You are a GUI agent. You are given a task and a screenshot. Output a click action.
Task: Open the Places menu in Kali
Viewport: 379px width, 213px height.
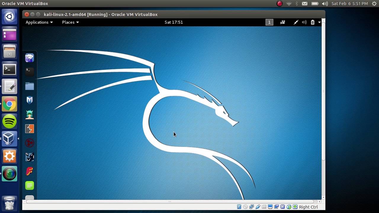click(x=70, y=22)
